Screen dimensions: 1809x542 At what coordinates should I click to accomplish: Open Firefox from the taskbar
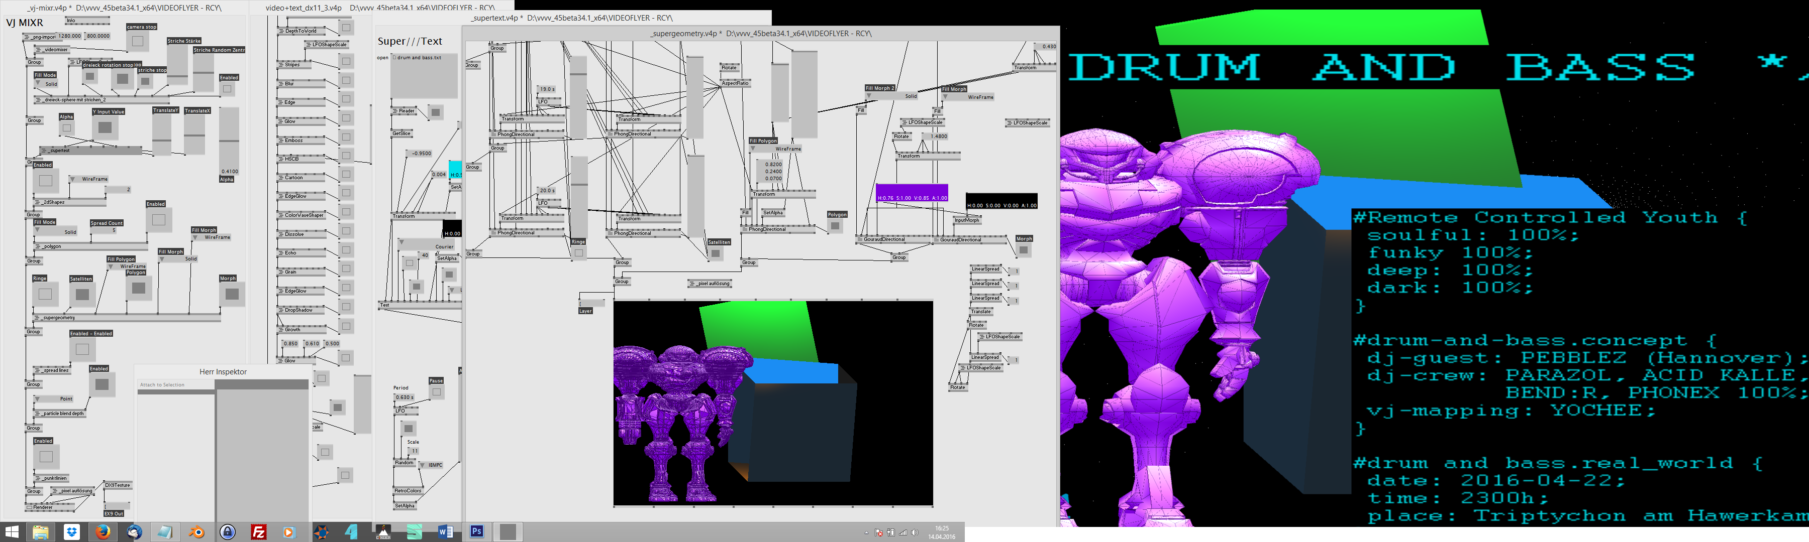point(103,532)
